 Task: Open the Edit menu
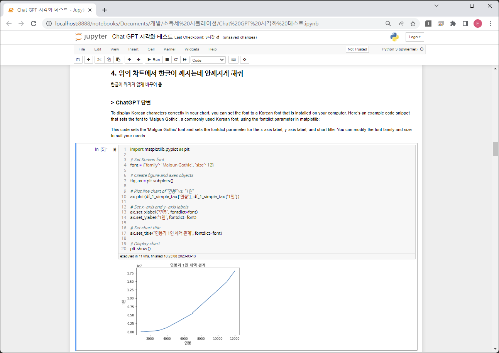98,49
